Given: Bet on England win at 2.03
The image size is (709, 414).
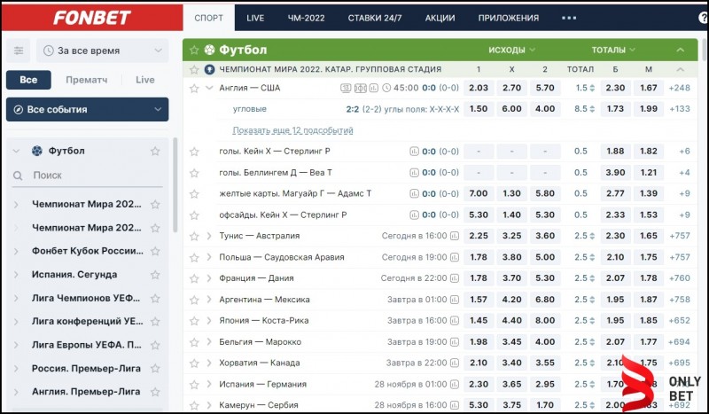Looking at the screenshot, I should tap(479, 88).
